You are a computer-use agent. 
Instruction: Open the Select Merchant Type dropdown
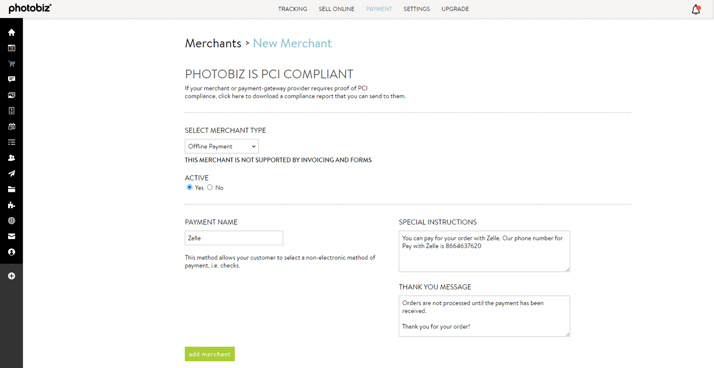pyautogui.click(x=221, y=146)
